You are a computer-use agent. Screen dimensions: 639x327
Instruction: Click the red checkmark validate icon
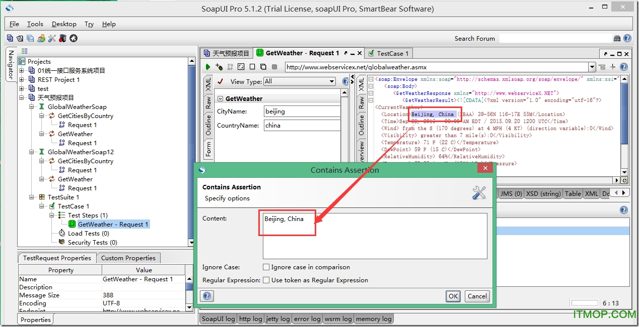[220, 81]
